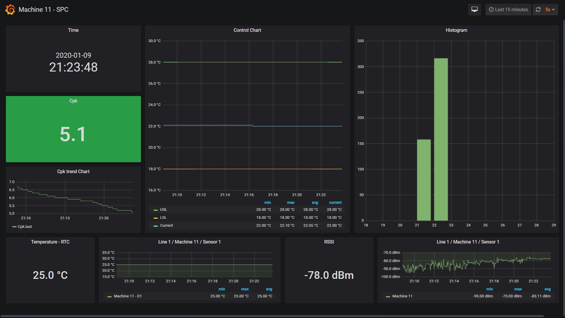This screenshot has width=565, height=318.
Task: Click the refresh dashboard icon
Action: click(x=538, y=9)
